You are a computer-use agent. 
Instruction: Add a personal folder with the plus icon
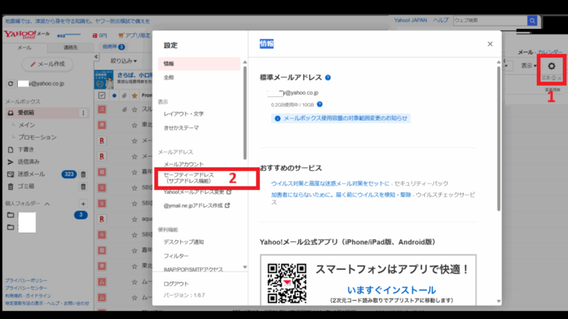(83, 203)
